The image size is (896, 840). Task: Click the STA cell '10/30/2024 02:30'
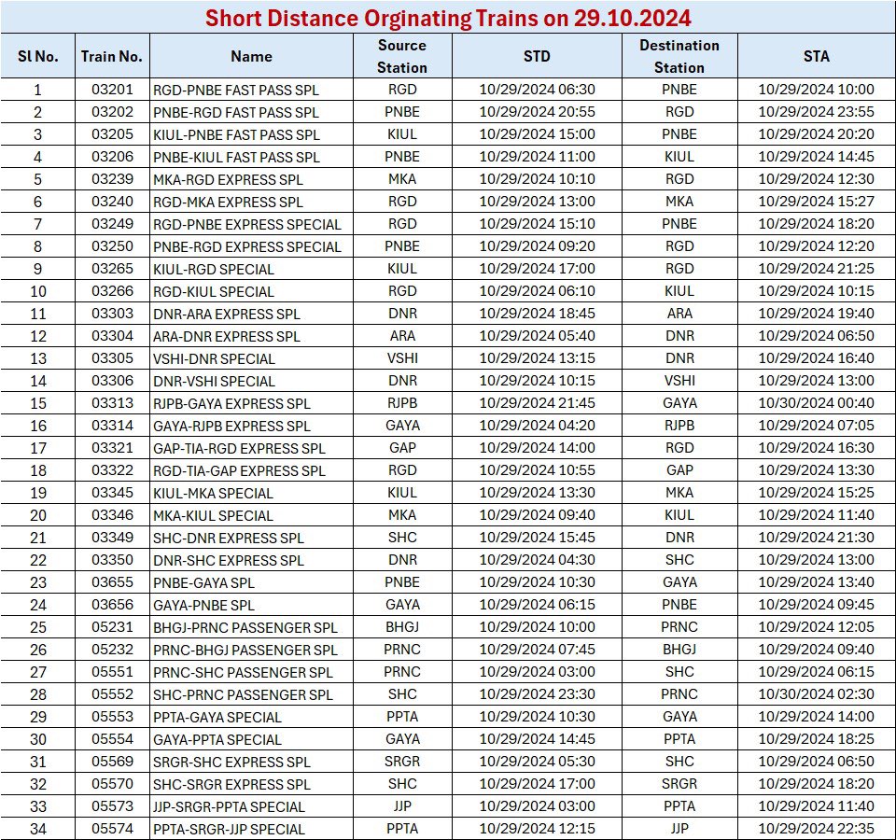click(x=816, y=694)
